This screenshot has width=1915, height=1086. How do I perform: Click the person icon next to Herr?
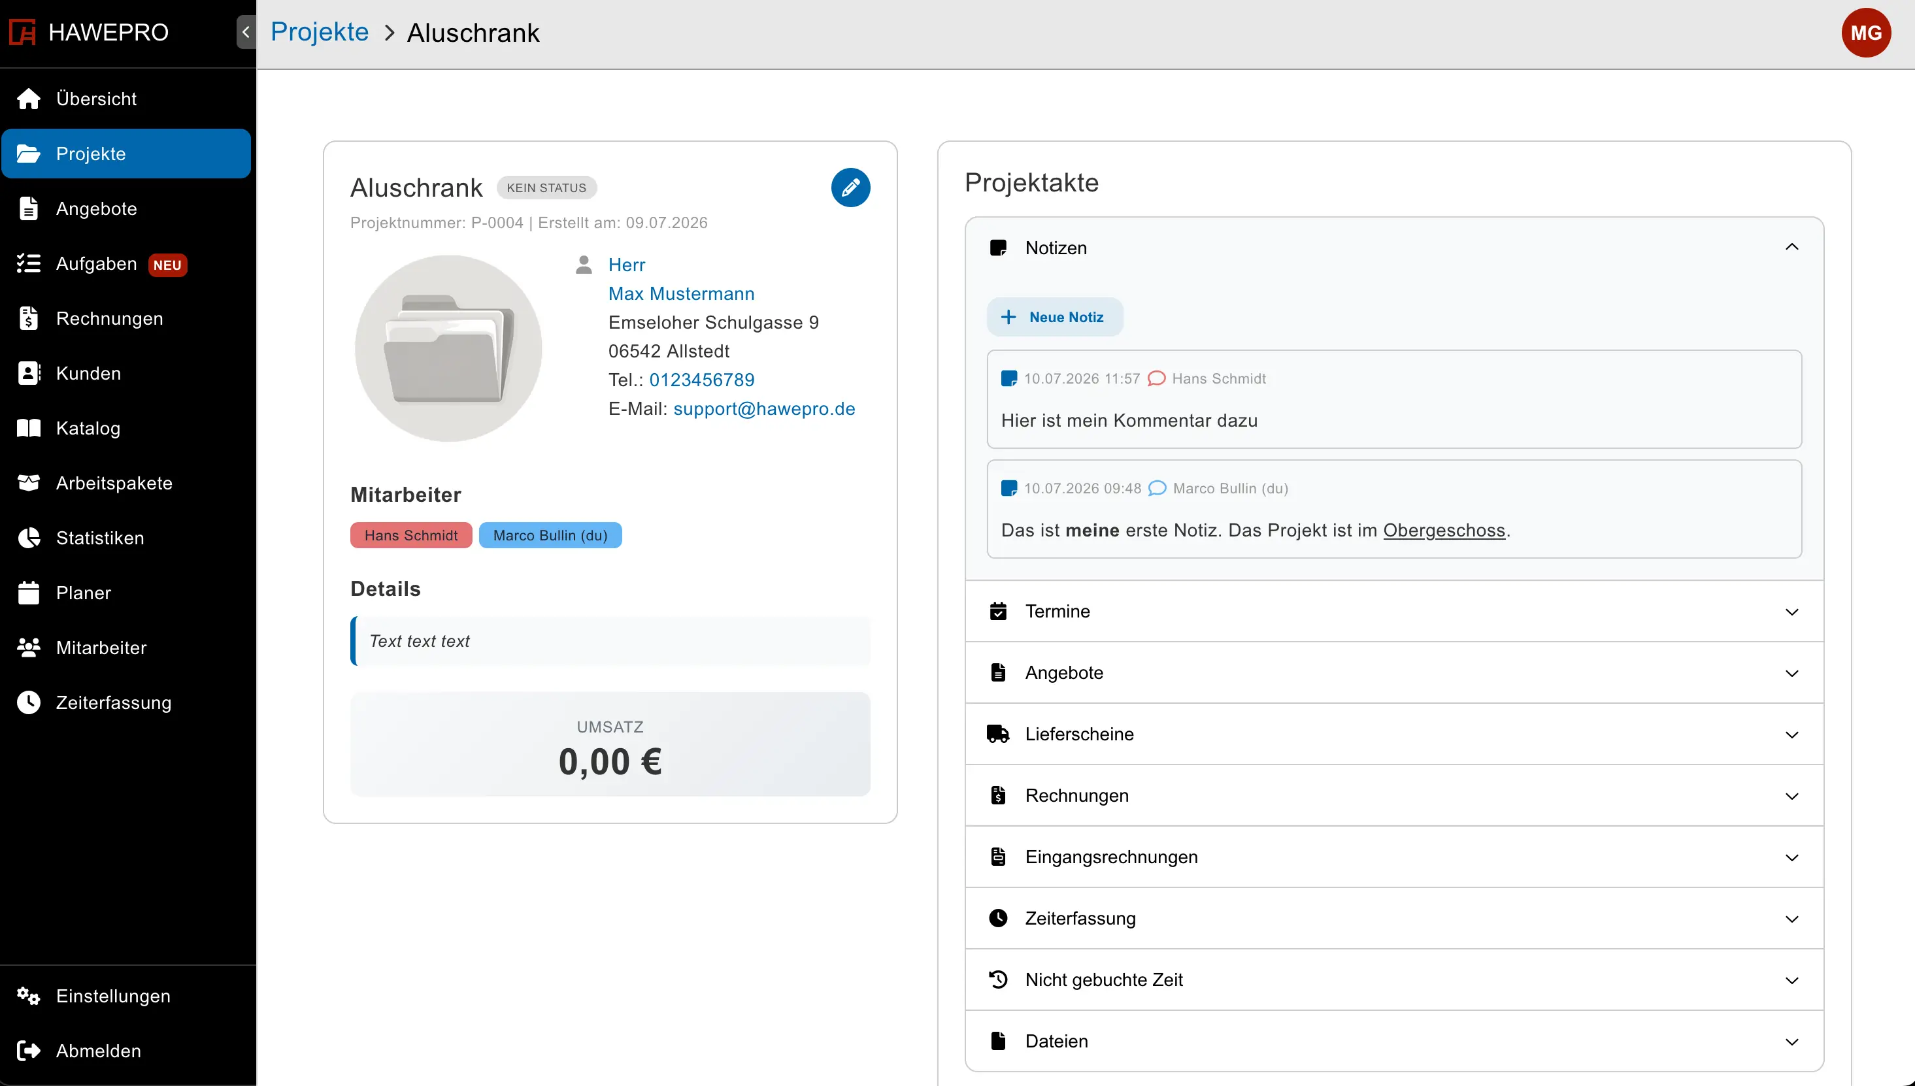(x=584, y=265)
